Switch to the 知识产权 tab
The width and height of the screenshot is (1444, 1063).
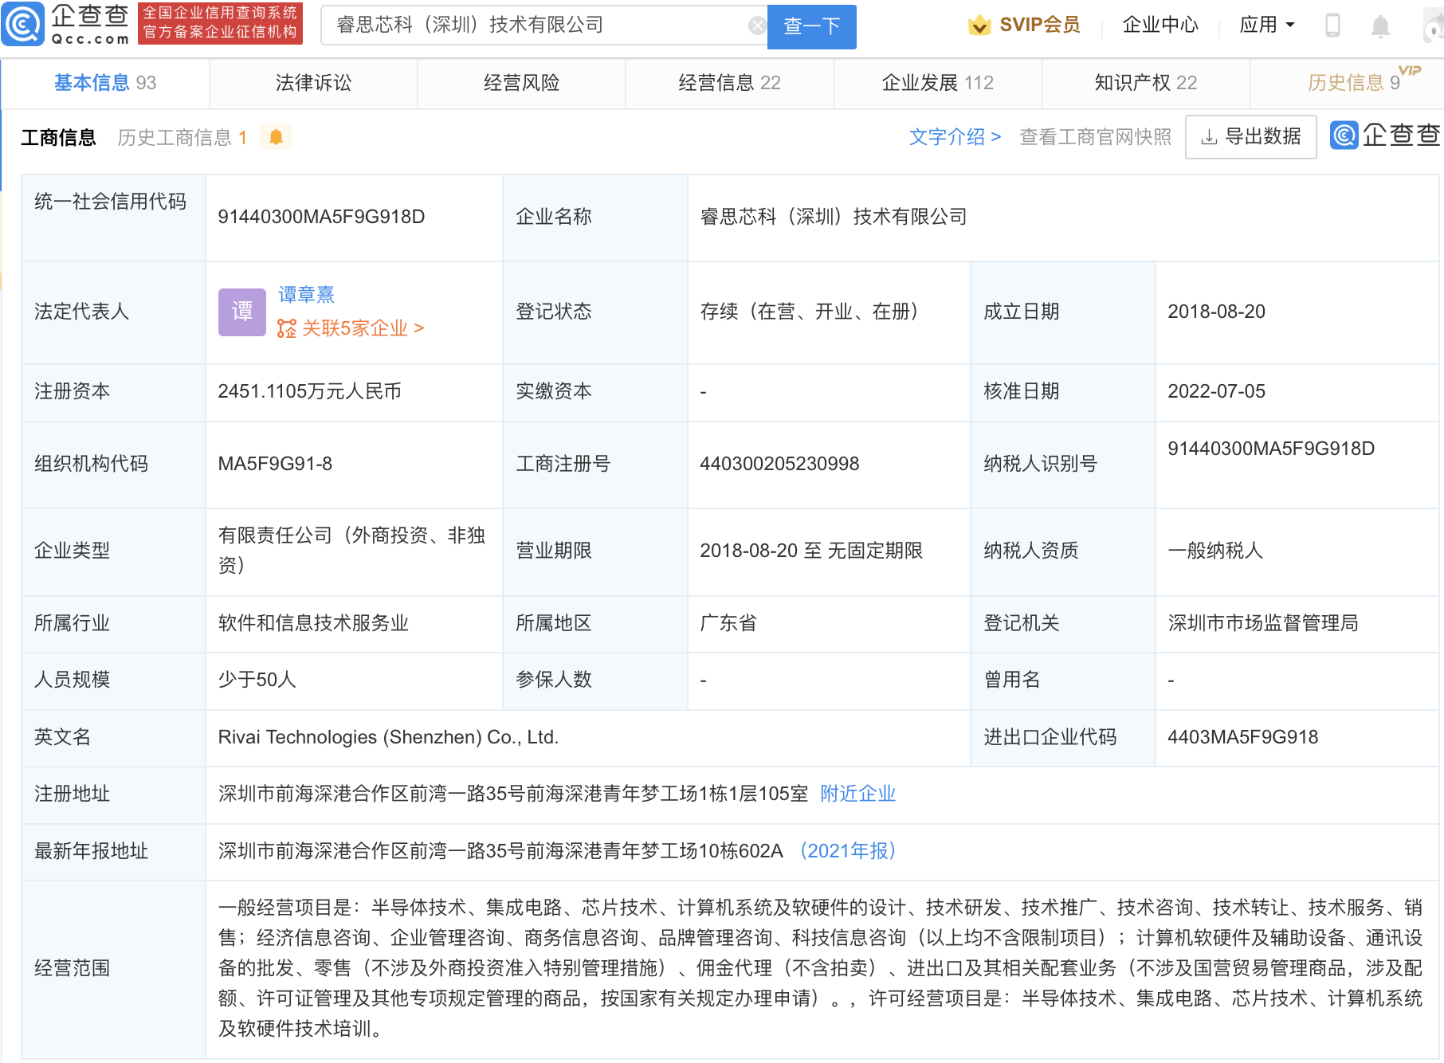[x=1145, y=83]
